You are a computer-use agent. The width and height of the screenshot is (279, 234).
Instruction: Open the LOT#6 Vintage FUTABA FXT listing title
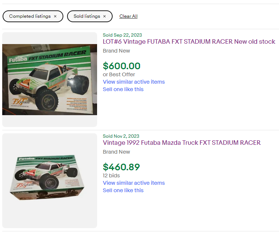[189, 41]
